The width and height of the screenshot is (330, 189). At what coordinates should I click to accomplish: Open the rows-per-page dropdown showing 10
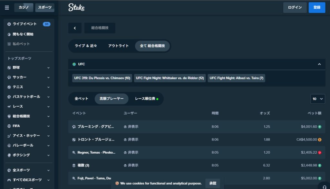coord(317,99)
